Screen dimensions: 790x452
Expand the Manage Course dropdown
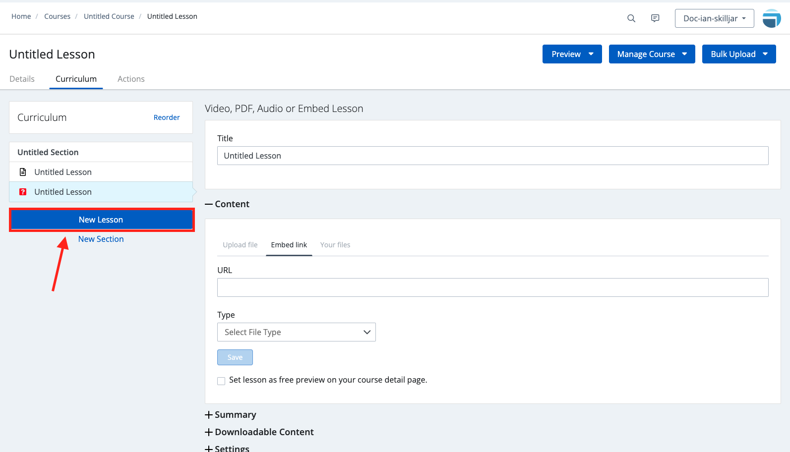(x=652, y=54)
